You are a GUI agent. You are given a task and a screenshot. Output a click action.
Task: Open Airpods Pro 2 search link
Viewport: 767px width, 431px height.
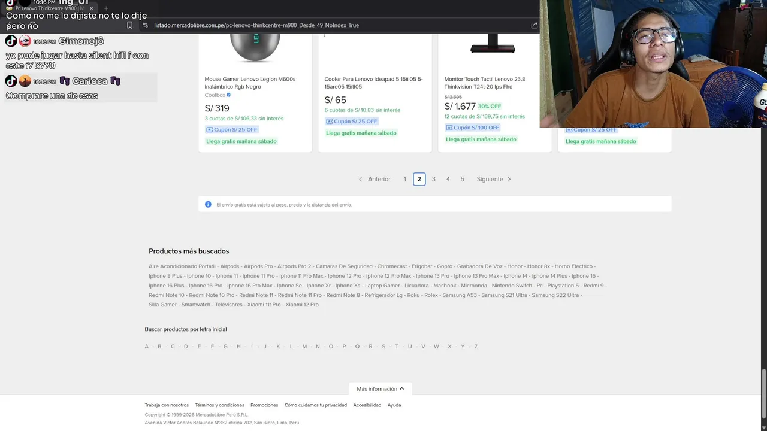pyautogui.click(x=294, y=266)
